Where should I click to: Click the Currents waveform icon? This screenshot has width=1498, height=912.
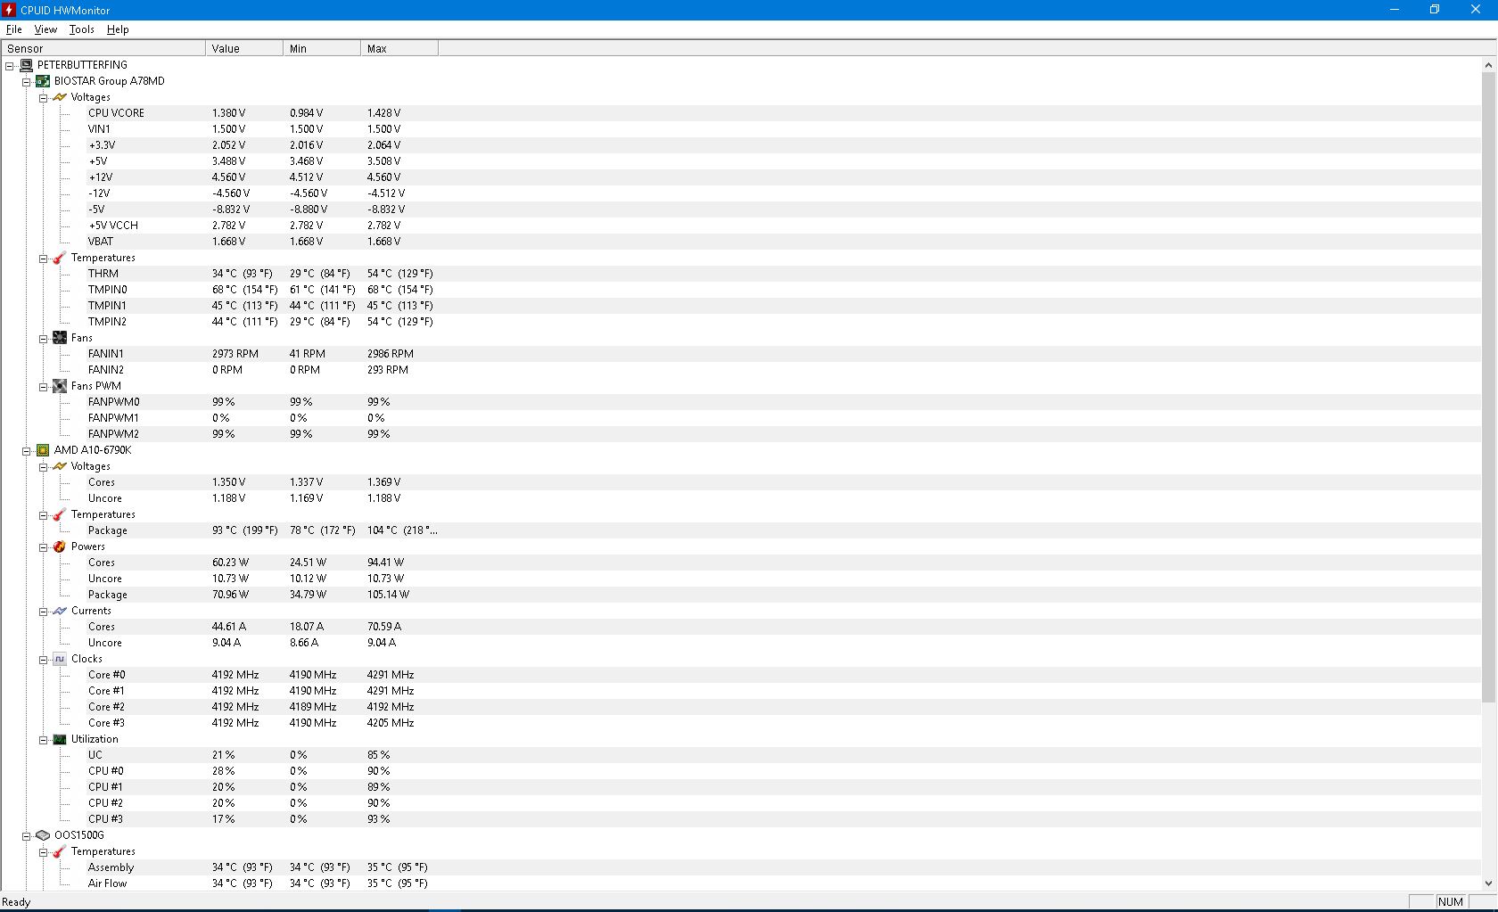pyautogui.click(x=60, y=611)
